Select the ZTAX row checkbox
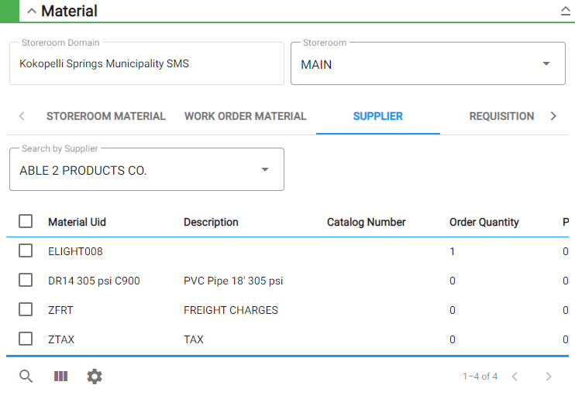The height and width of the screenshot is (402, 575). click(26, 339)
